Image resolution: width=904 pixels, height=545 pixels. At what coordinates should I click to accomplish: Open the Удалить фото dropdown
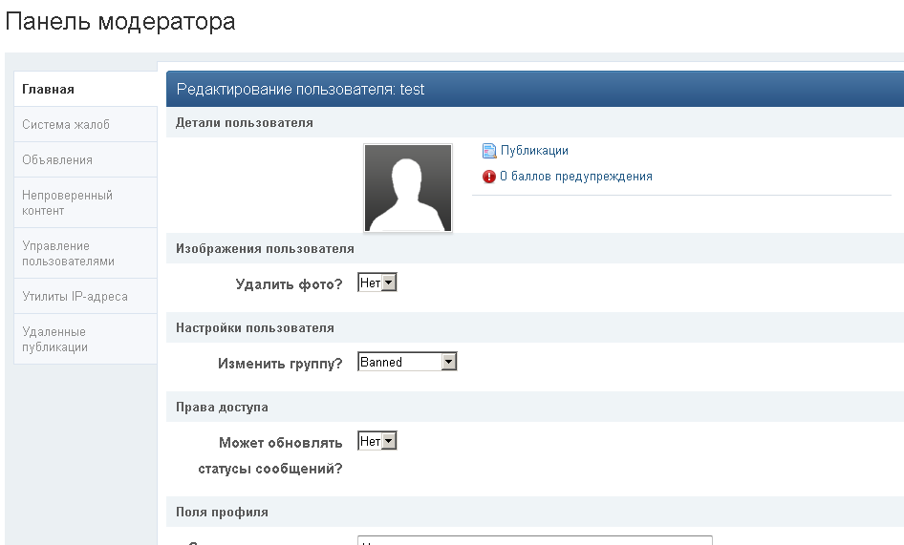[x=377, y=283]
